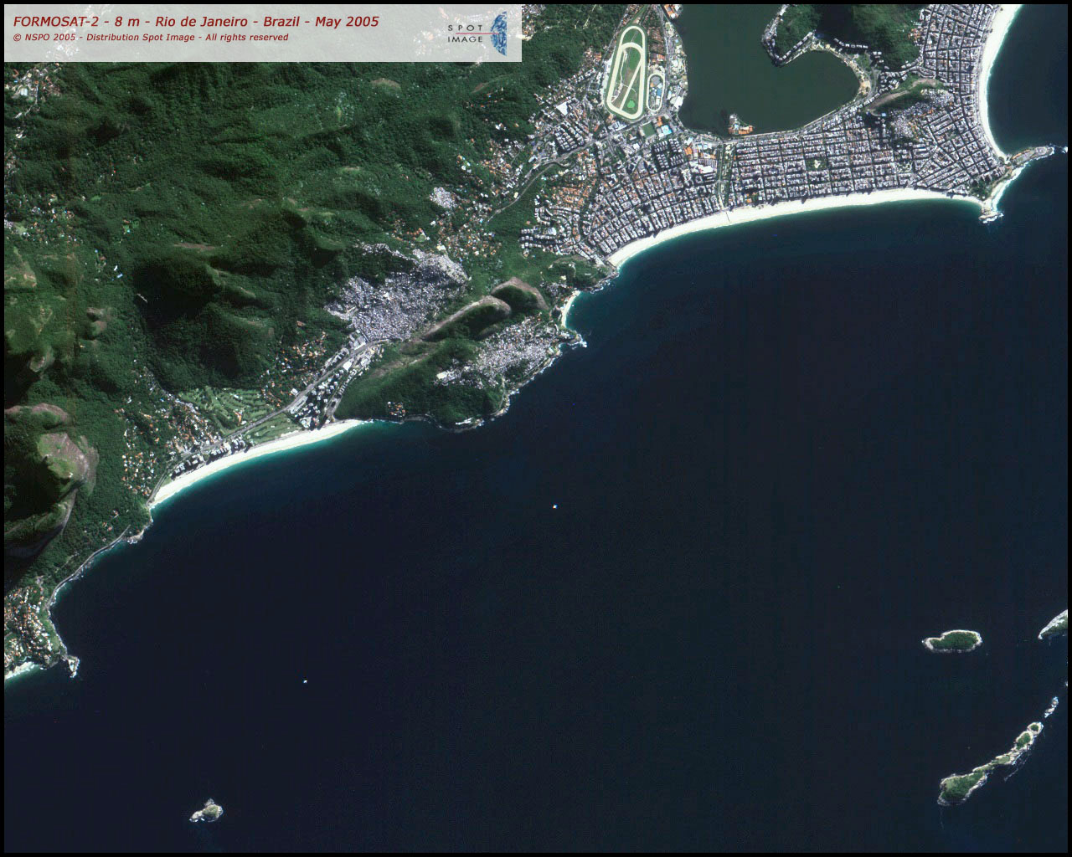1072x857 pixels.
Task: Click the "FORMOSAT-2 - 8 m - Rio de Janeiro" caption line
Action: (196, 22)
